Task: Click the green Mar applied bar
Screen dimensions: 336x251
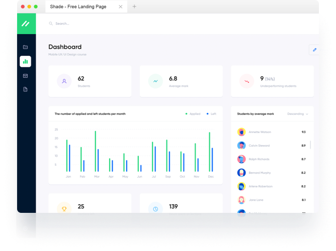Action: (x=96, y=152)
